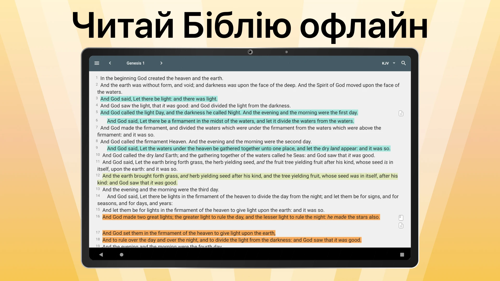Image resolution: width=500 pixels, height=281 pixels.
Task: Tap verse number 12
Action: point(98,175)
